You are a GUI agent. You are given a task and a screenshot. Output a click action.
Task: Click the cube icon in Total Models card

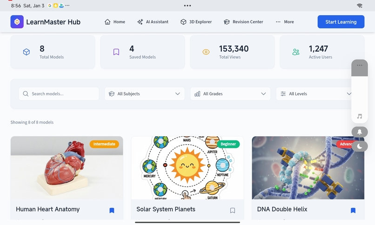pos(27,52)
